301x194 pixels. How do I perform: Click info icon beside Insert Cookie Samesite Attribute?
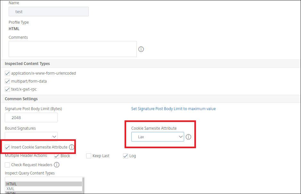(x=71, y=147)
